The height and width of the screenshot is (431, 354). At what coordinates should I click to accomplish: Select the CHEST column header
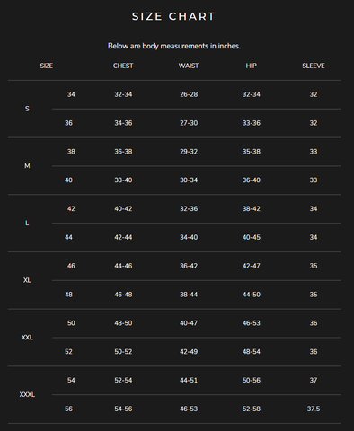coord(123,66)
